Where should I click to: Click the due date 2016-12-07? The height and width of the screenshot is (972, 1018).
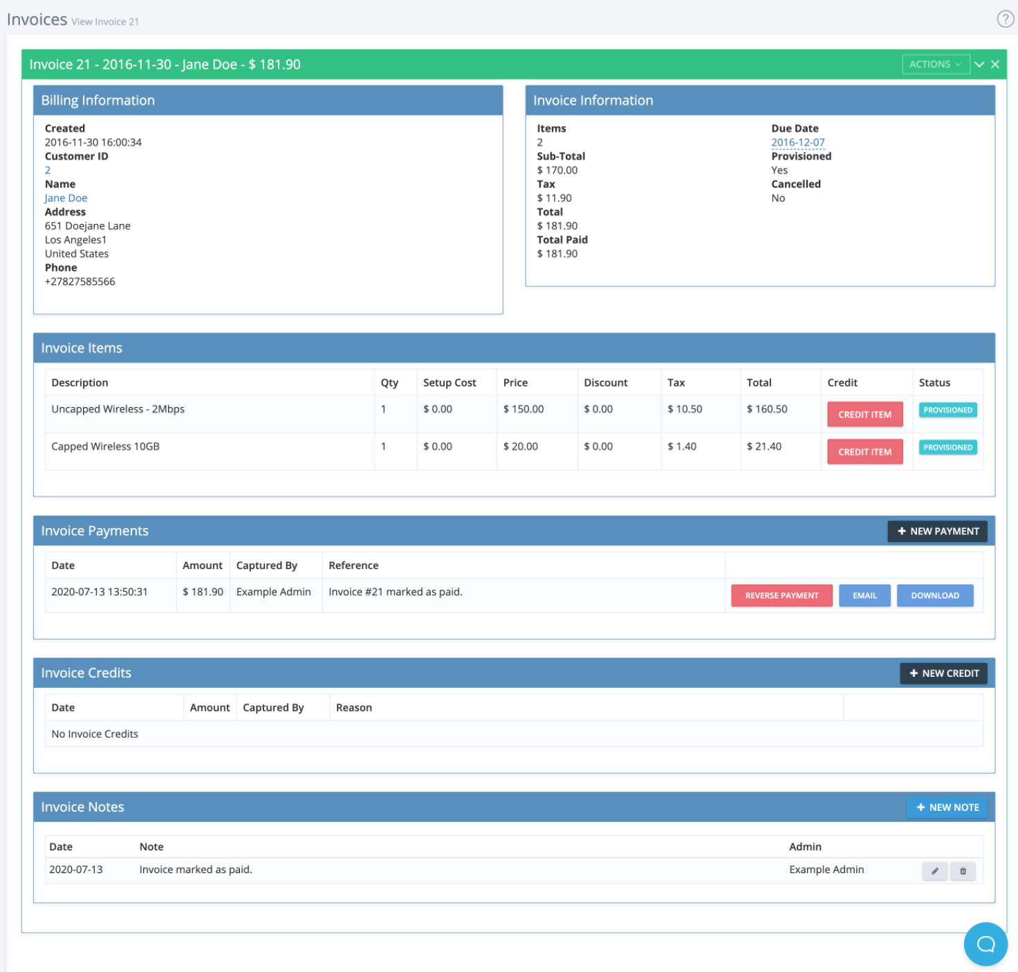point(798,142)
